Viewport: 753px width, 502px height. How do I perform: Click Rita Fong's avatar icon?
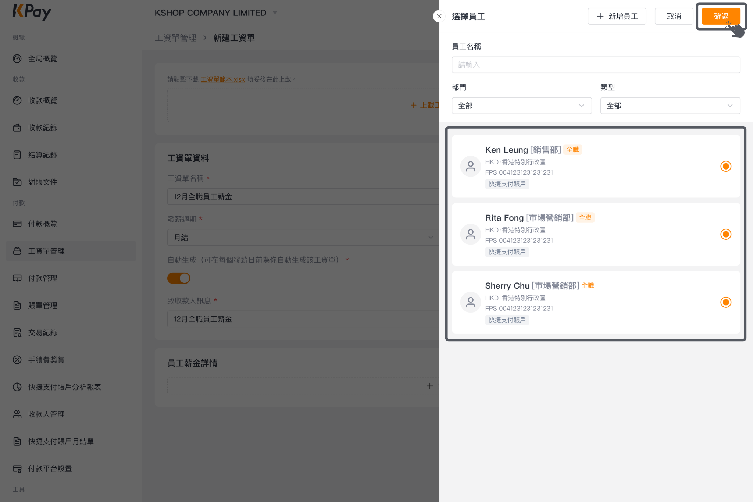[x=471, y=235]
